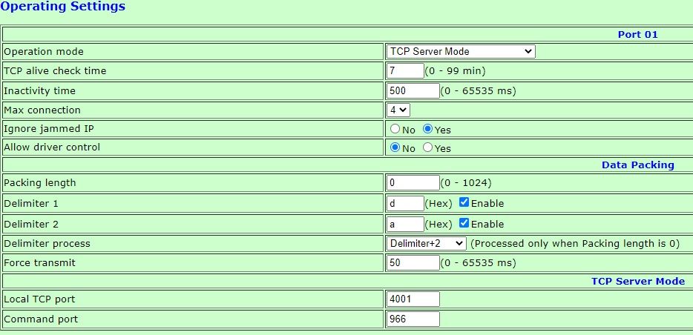
Task: Toggle the Delimiter 1 Enable checkbox
Action: pyautogui.click(x=464, y=202)
